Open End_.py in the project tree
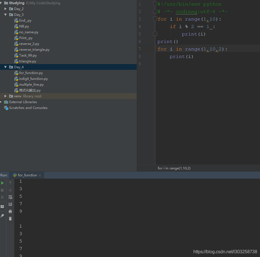Image resolution: width=260 pixels, height=257 pixels. click(x=25, y=20)
